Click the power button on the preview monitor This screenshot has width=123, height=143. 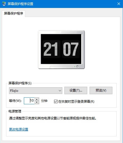click(77, 66)
